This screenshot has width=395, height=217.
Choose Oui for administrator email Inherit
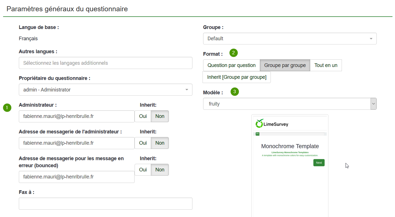[x=143, y=143]
